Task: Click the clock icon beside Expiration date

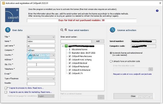Action: click(70, 53)
